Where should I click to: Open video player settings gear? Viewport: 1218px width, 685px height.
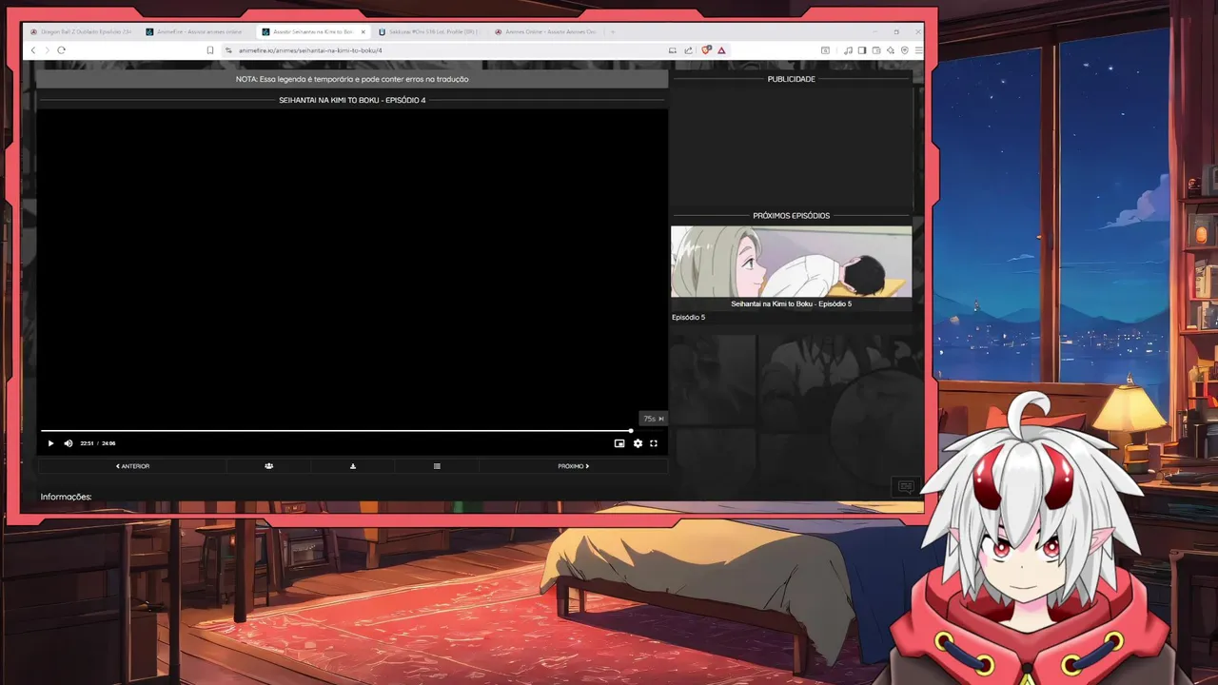[x=638, y=443]
